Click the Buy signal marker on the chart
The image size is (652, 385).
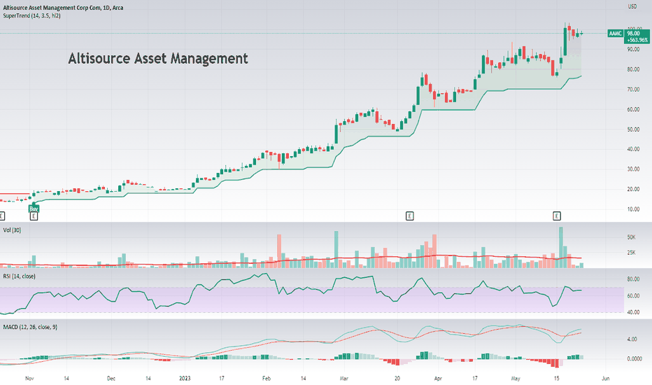tap(34, 208)
